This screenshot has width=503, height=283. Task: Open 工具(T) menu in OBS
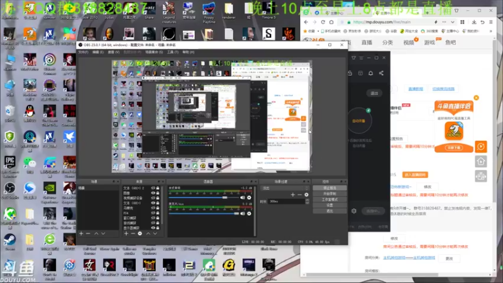[x=172, y=52]
